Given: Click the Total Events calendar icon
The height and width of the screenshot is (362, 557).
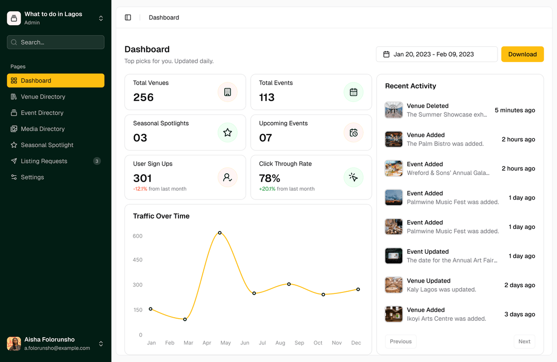Looking at the screenshot, I should pyautogui.click(x=353, y=92).
